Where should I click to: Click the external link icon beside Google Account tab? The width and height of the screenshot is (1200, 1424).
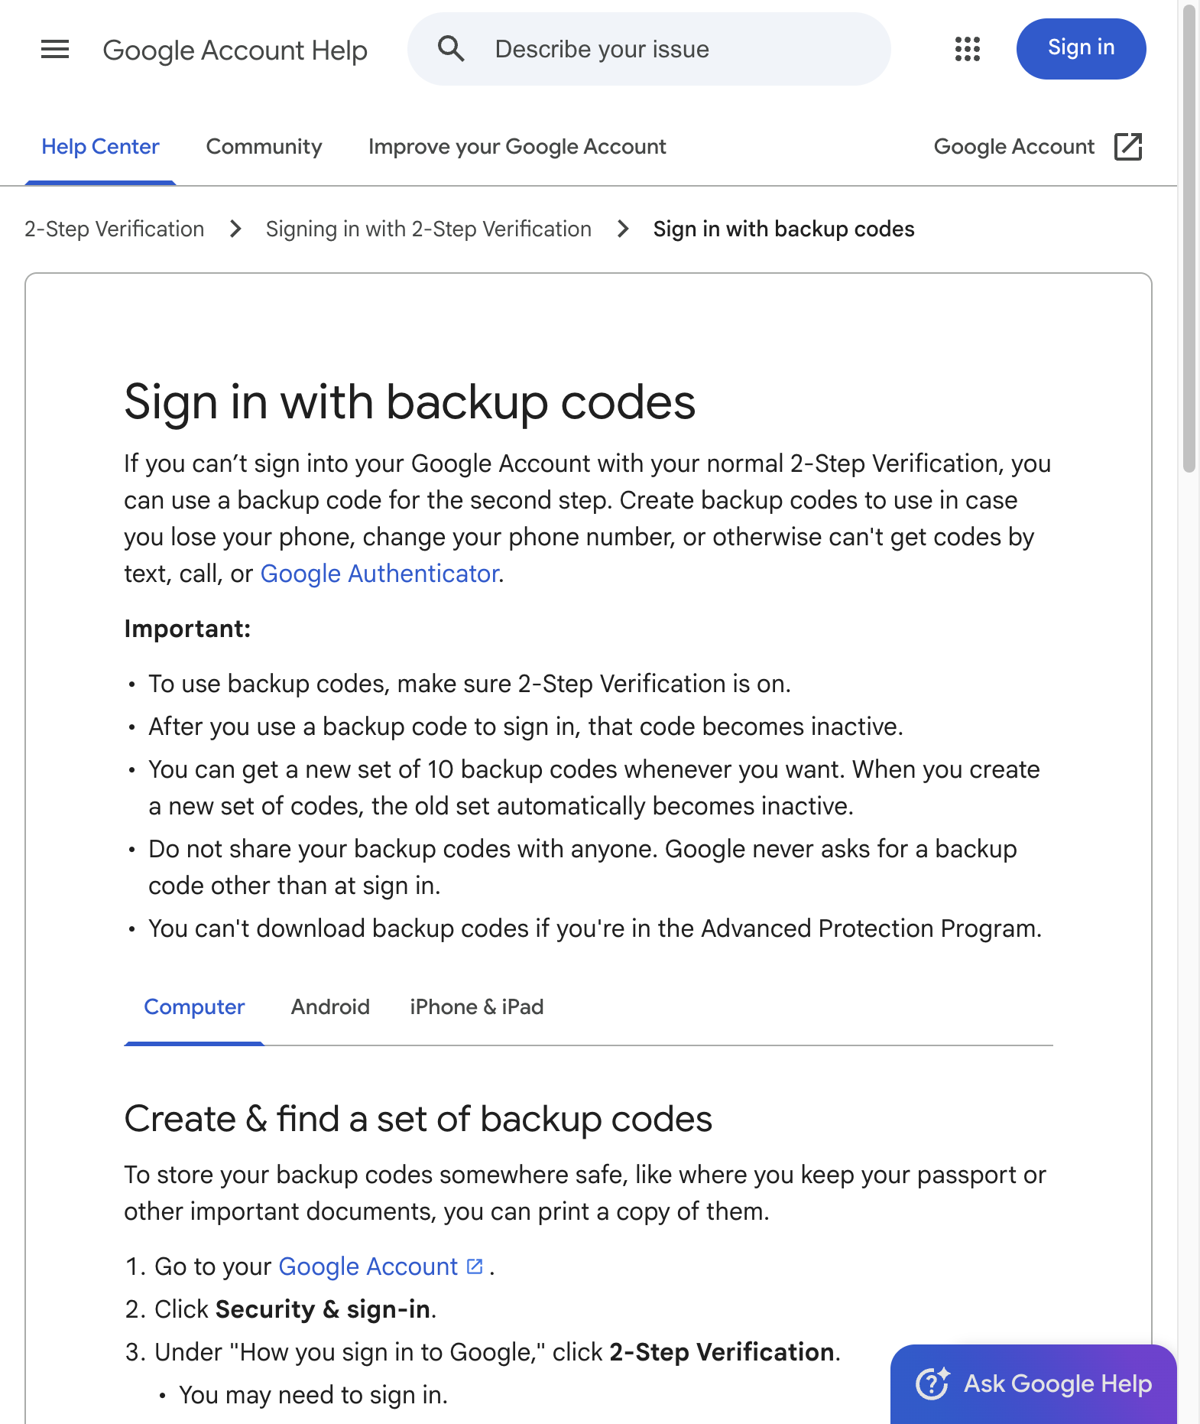pos(1128,147)
